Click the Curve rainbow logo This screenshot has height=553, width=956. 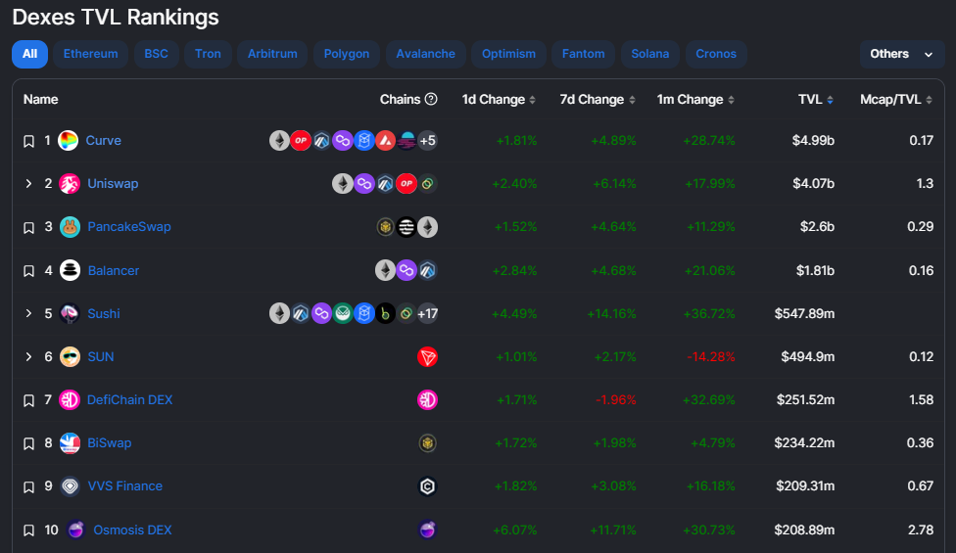[x=68, y=141]
